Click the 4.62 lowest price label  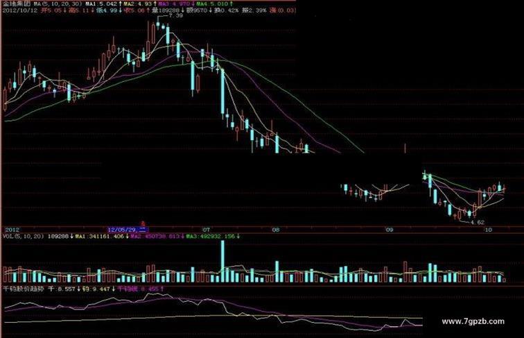pyautogui.click(x=477, y=222)
